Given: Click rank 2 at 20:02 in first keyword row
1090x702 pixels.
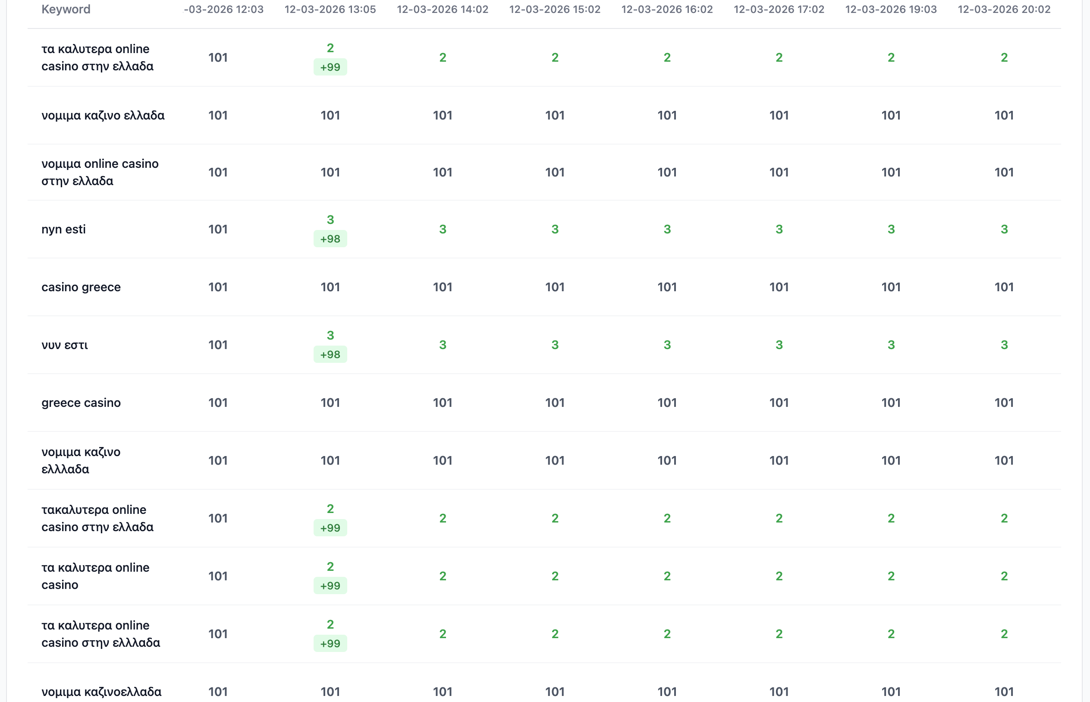Looking at the screenshot, I should (1004, 57).
